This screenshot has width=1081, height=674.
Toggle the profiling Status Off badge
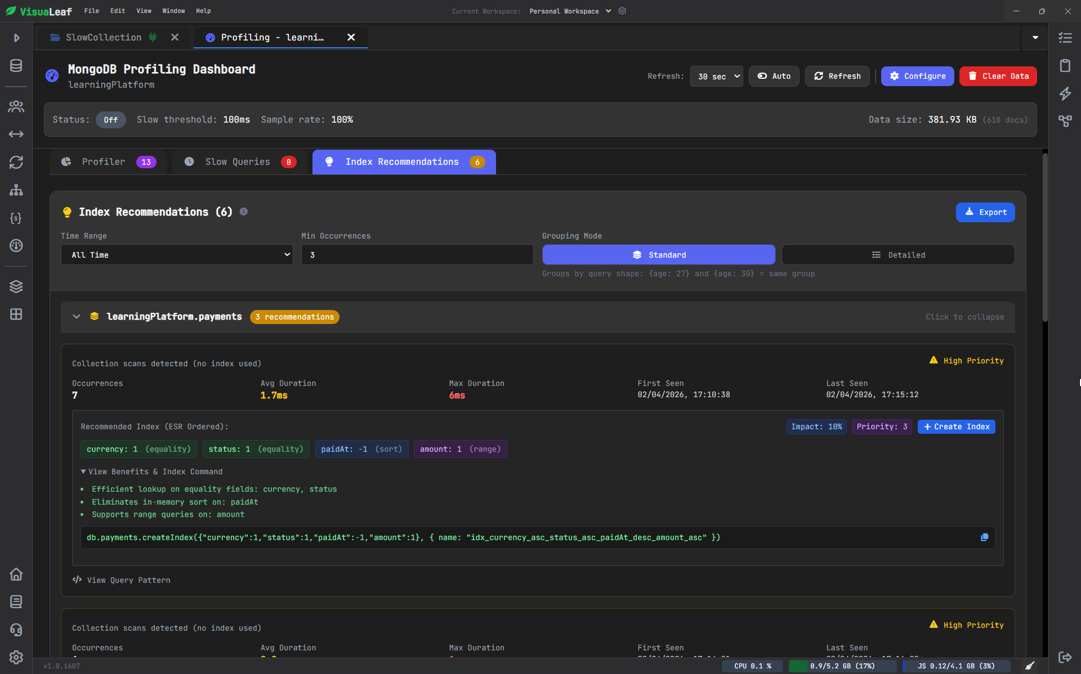pos(110,120)
